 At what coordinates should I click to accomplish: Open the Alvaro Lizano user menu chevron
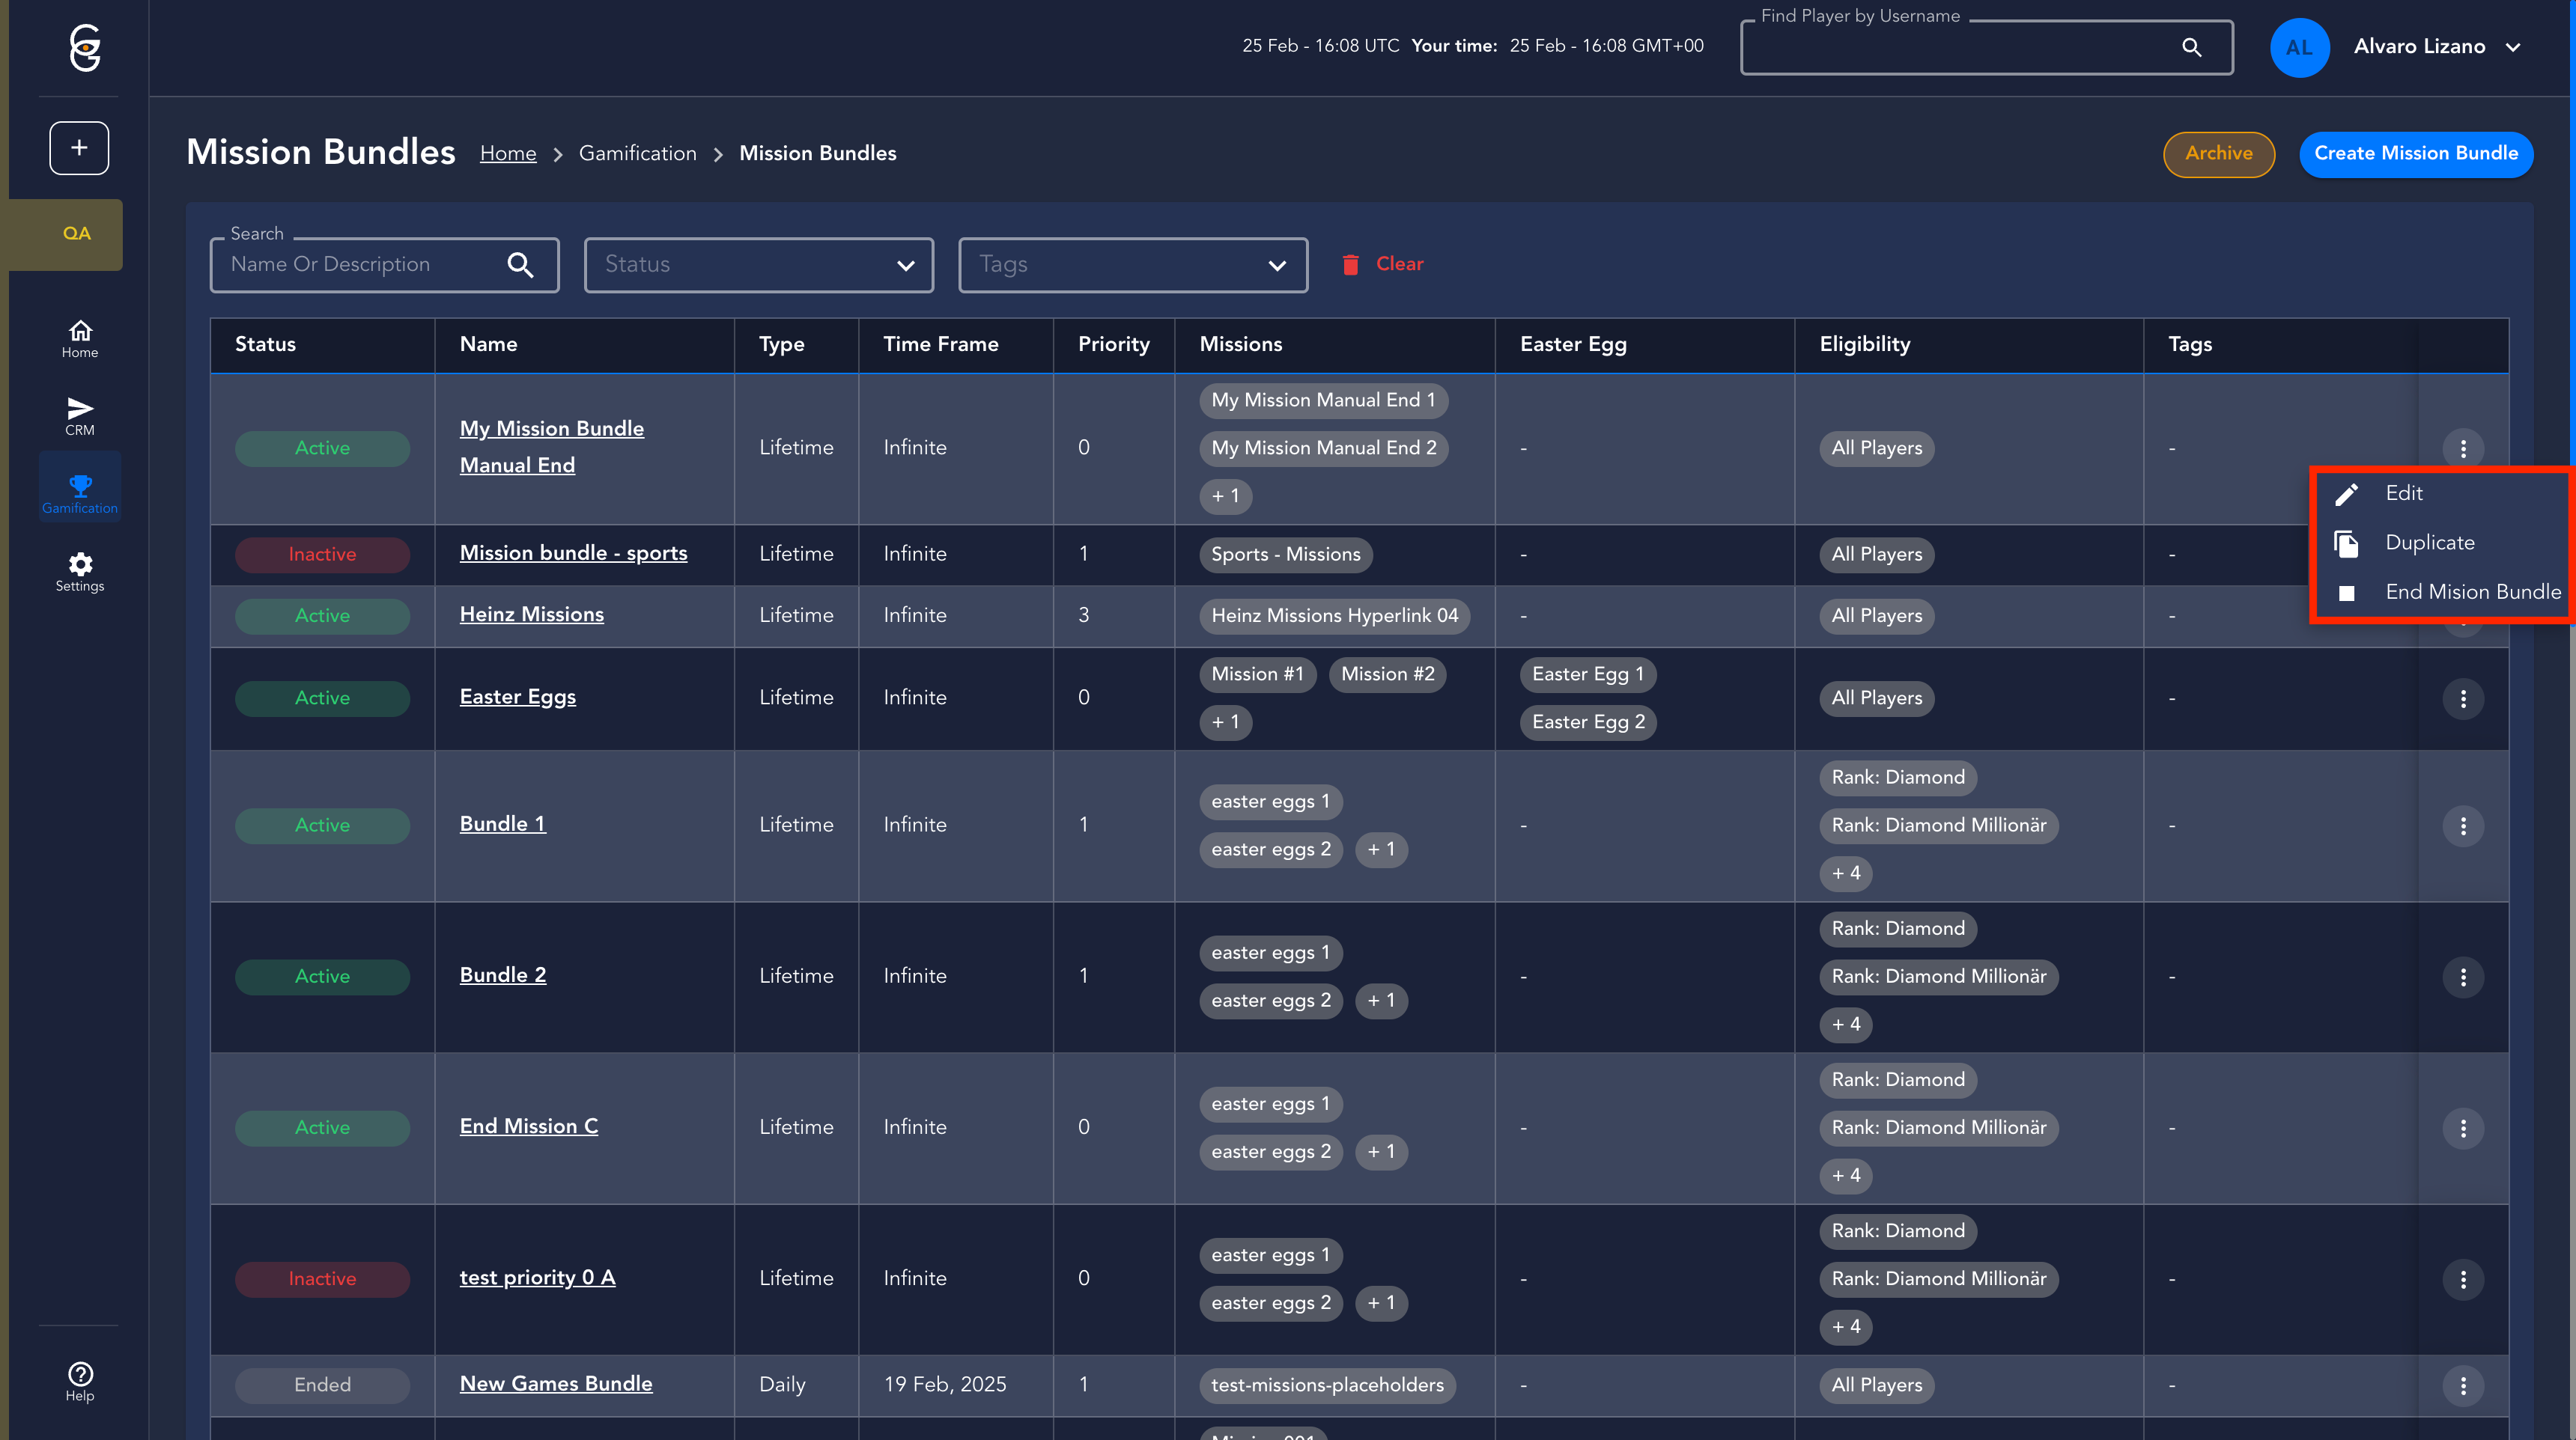(2514, 47)
